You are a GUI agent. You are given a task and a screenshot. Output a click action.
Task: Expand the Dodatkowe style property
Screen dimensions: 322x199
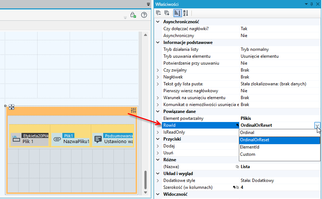[x=158, y=180]
